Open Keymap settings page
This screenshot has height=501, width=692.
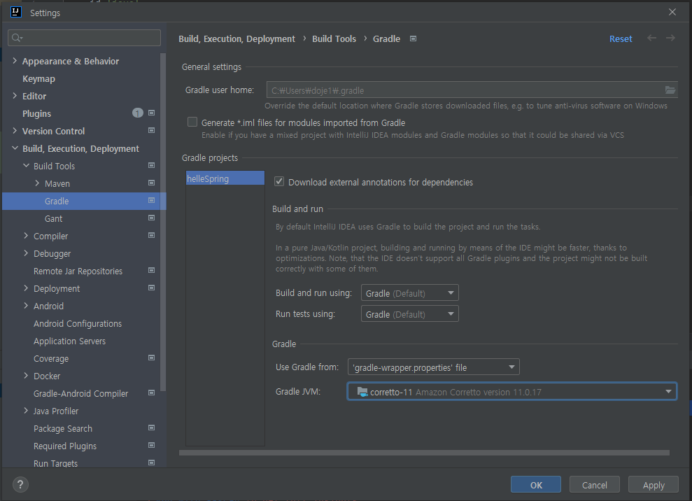pyautogui.click(x=39, y=78)
